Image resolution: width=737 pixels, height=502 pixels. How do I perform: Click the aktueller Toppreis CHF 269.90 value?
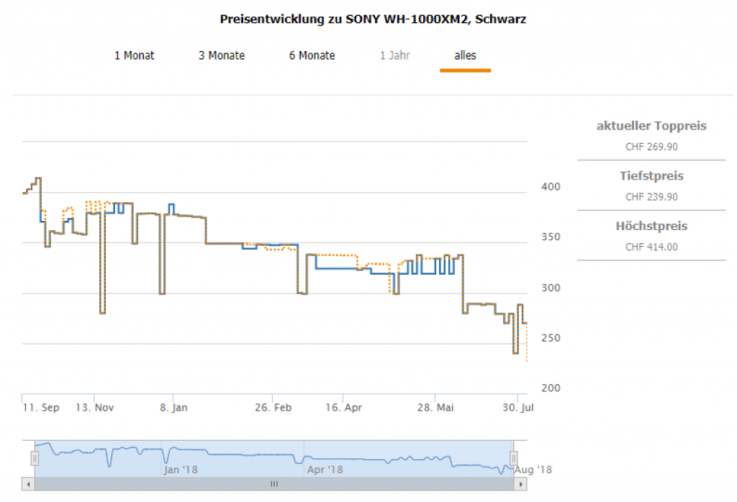[651, 147]
